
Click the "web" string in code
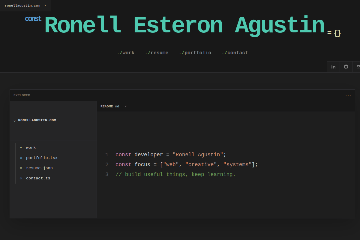[171, 165]
